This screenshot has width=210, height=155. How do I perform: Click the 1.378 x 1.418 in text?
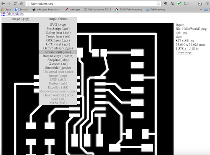(187, 49)
